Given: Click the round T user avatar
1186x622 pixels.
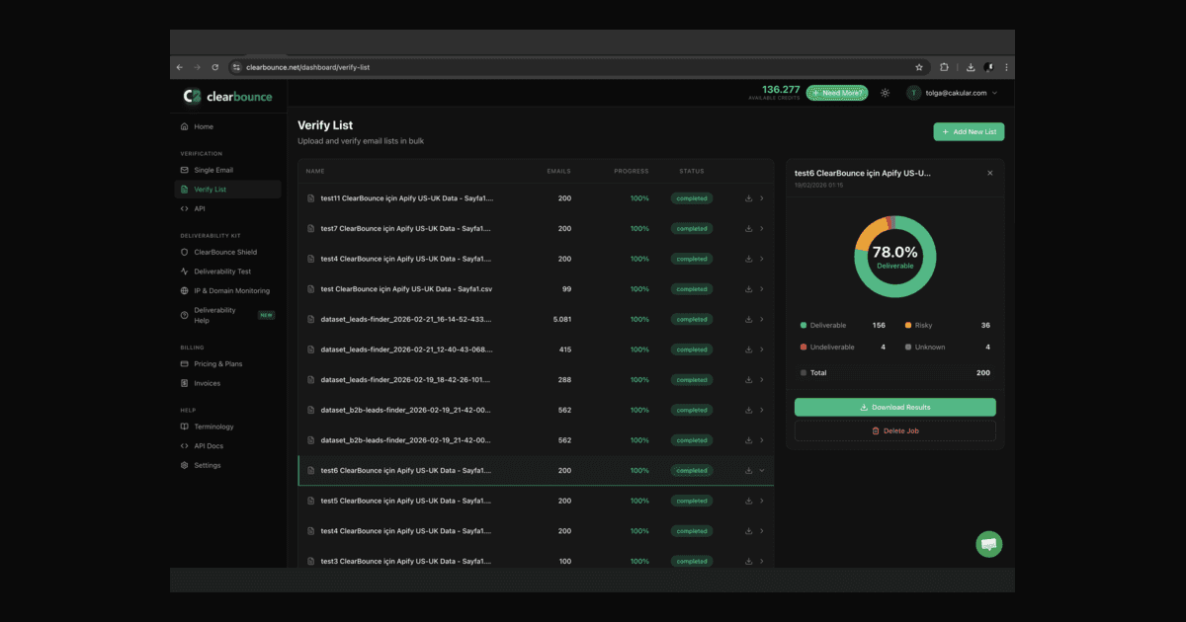Looking at the screenshot, I should (x=914, y=93).
